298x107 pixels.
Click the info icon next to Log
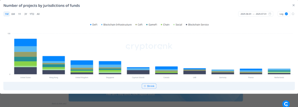(293, 14)
